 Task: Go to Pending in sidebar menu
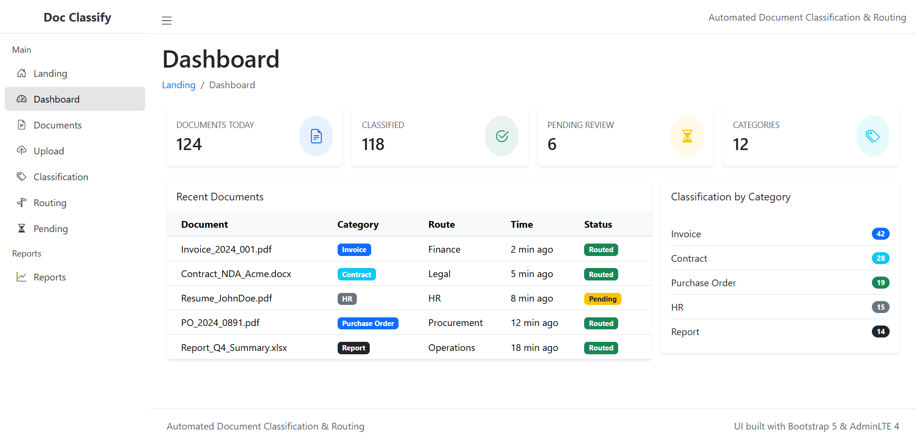[x=50, y=229]
